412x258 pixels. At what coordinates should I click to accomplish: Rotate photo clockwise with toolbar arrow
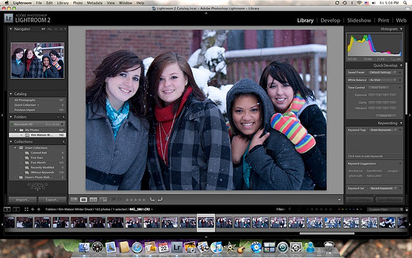[160, 200]
